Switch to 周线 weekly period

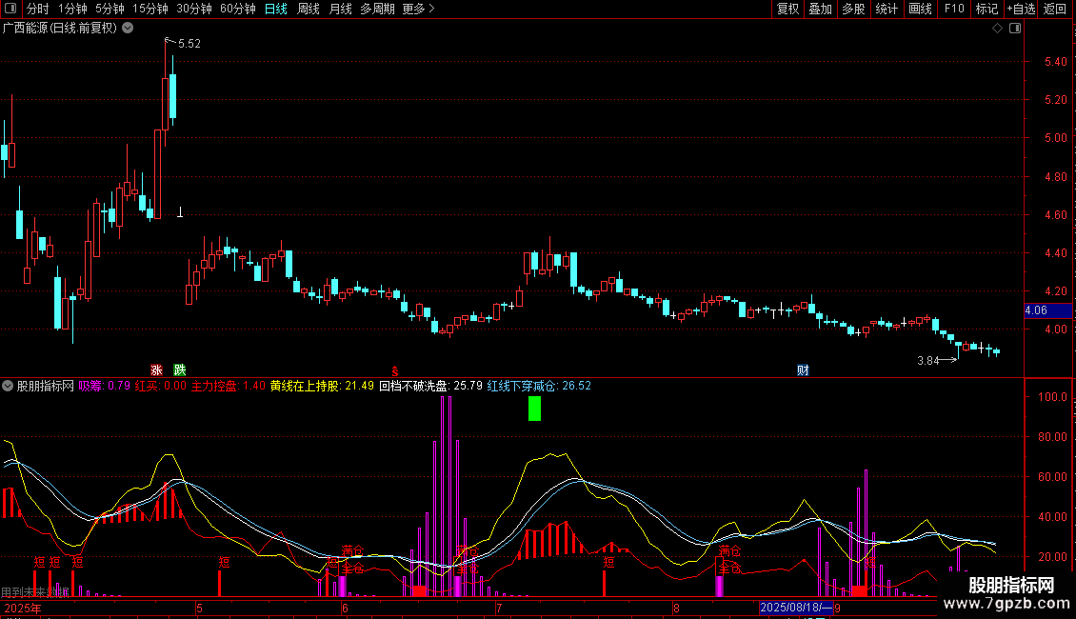[308, 10]
